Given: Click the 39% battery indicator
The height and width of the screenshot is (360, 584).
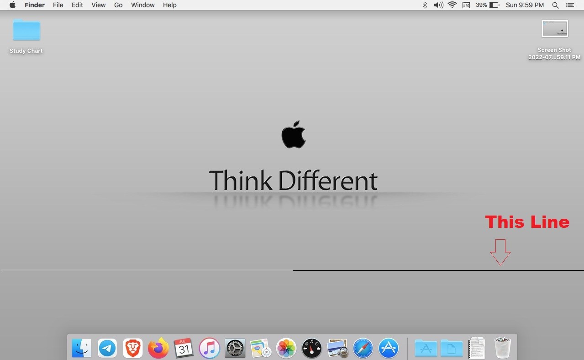Looking at the screenshot, I should tap(487, 5).
